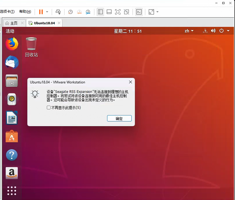The image size is (235, 200).
Task: Launch Thunderbird mail from the dock
Action: tap(12, 62)
